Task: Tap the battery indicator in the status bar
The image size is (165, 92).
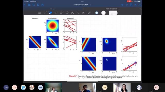Action: [x=139, y=1]
